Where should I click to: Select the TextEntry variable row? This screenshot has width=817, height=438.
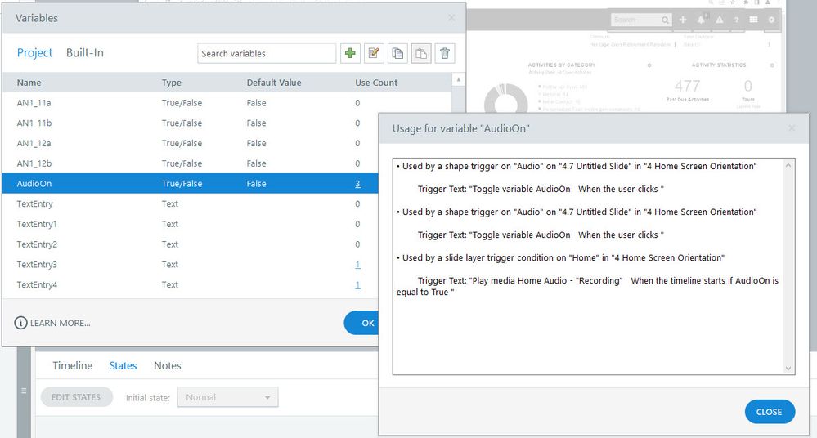point(191,203)
